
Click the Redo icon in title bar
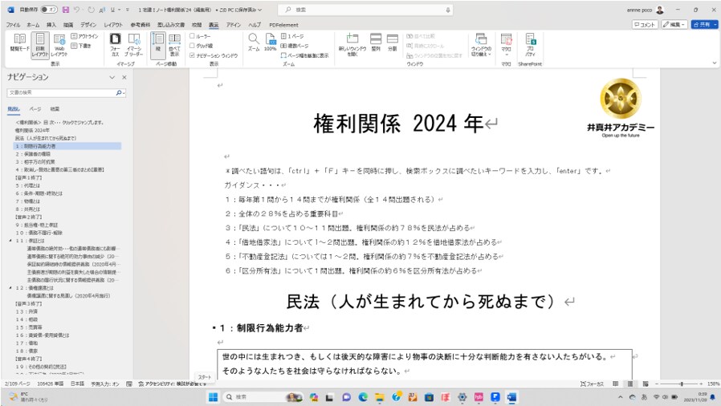click(x=91, y=10)
